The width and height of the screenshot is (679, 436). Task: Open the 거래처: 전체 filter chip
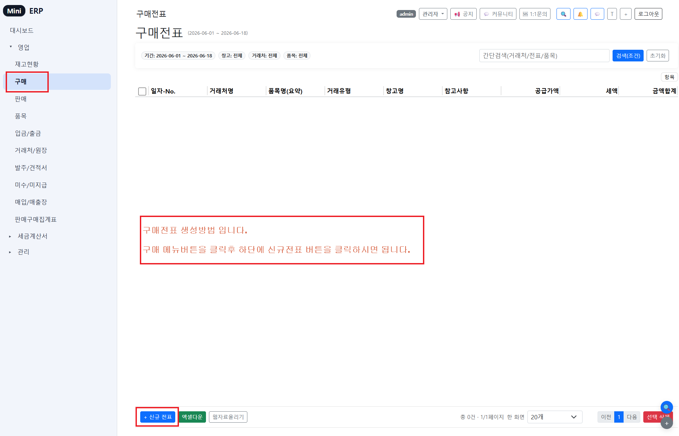(264, 55)
